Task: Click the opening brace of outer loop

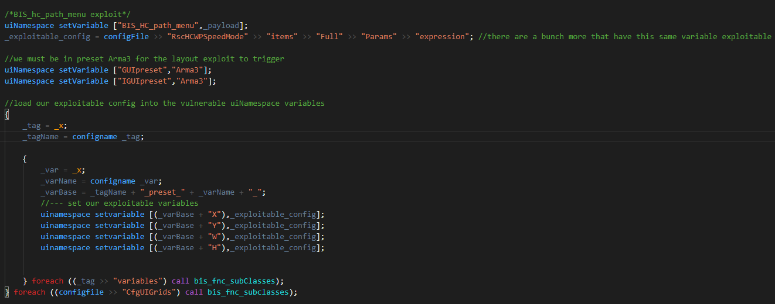Action: click(x=7, y=114)
